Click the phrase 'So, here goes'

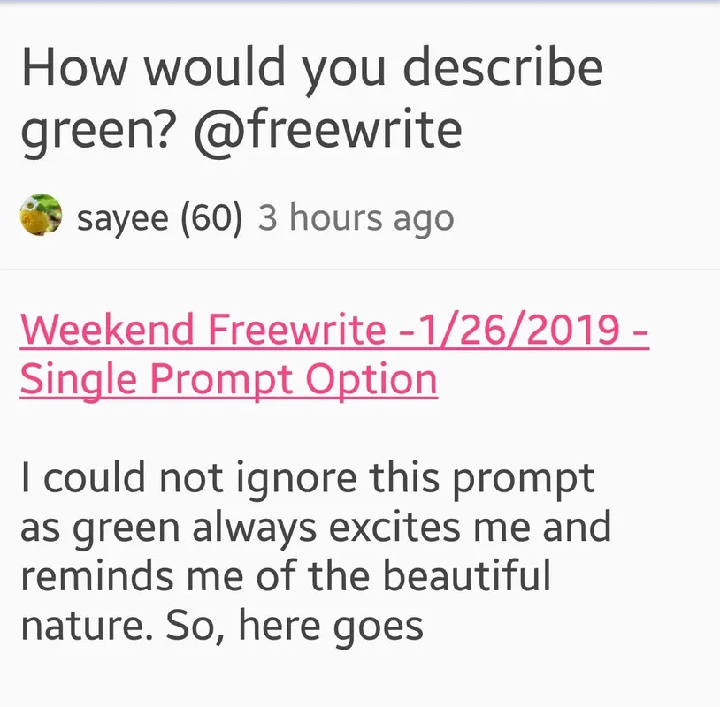pyautogui.click(x=295, y=627)
